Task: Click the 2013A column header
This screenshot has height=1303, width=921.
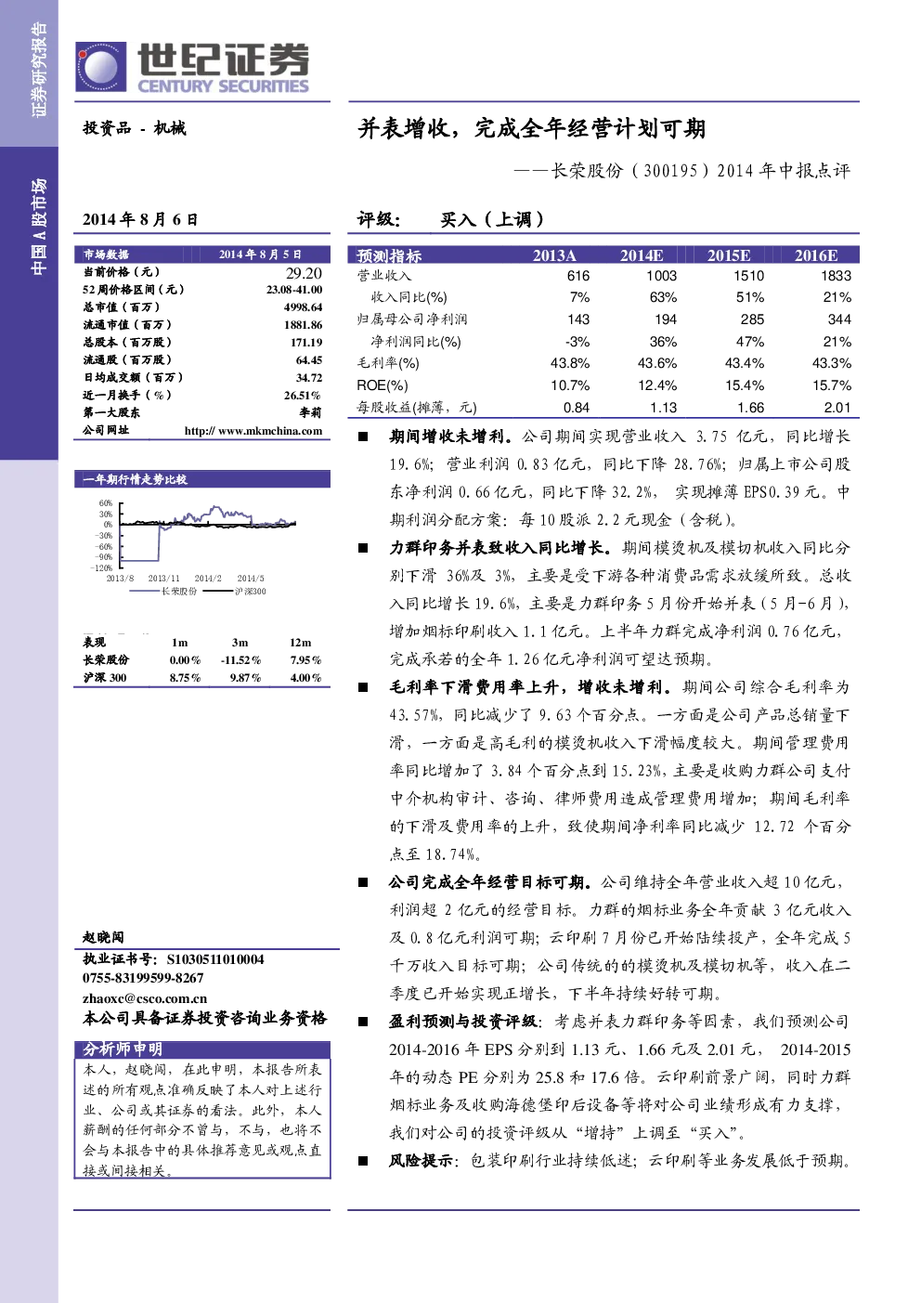Action: pos(554,255)
